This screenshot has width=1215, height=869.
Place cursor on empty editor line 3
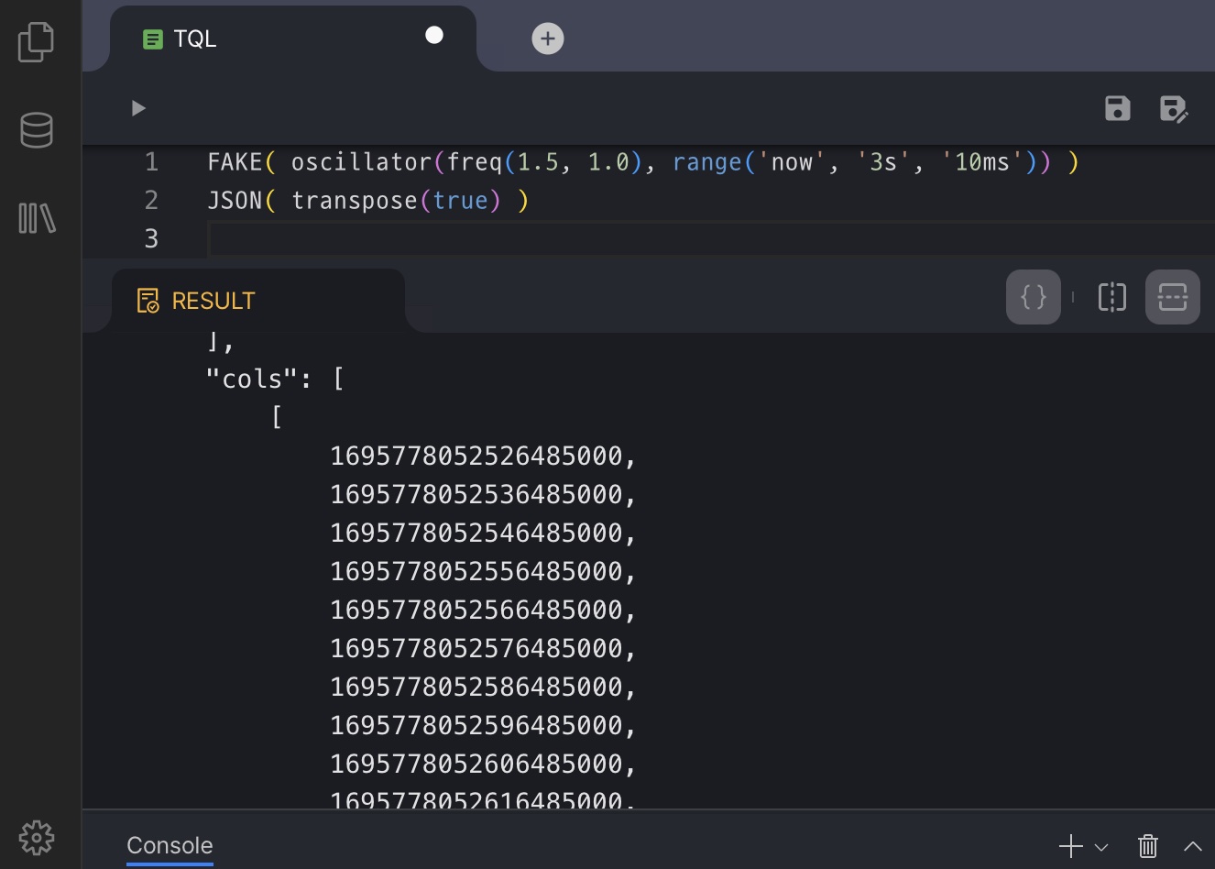[x=641, y=239]
